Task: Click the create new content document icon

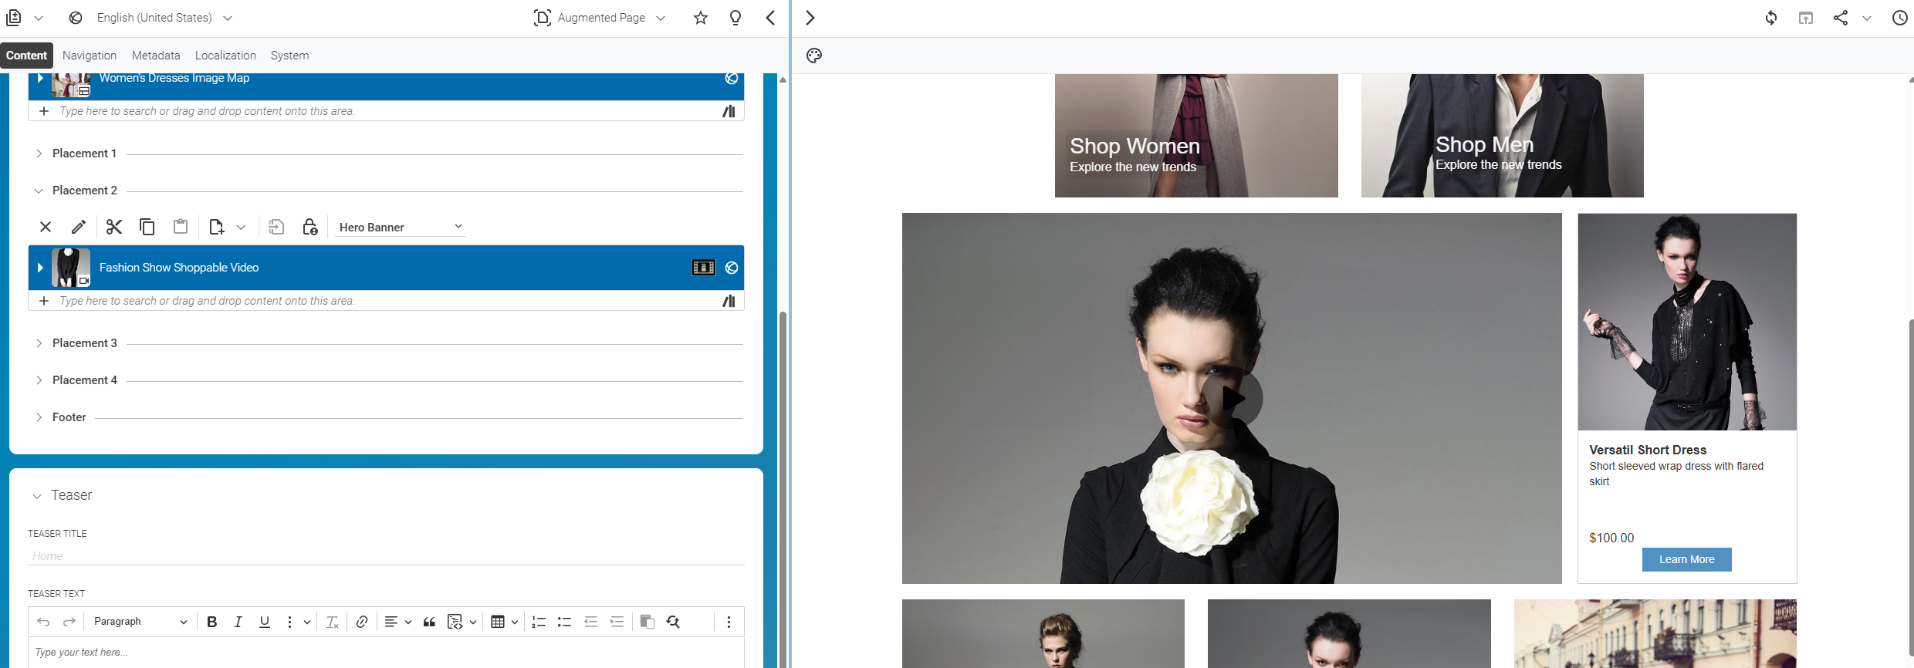Action: point(216,227)
